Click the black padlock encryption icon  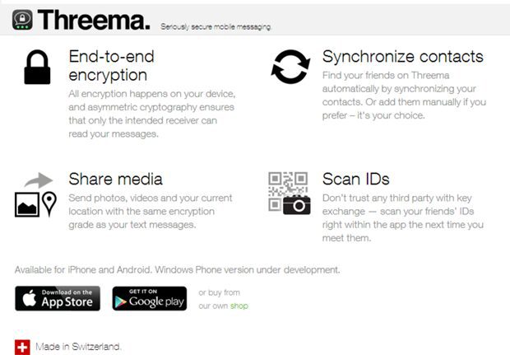pyautogui.click(x=37, y=67)
